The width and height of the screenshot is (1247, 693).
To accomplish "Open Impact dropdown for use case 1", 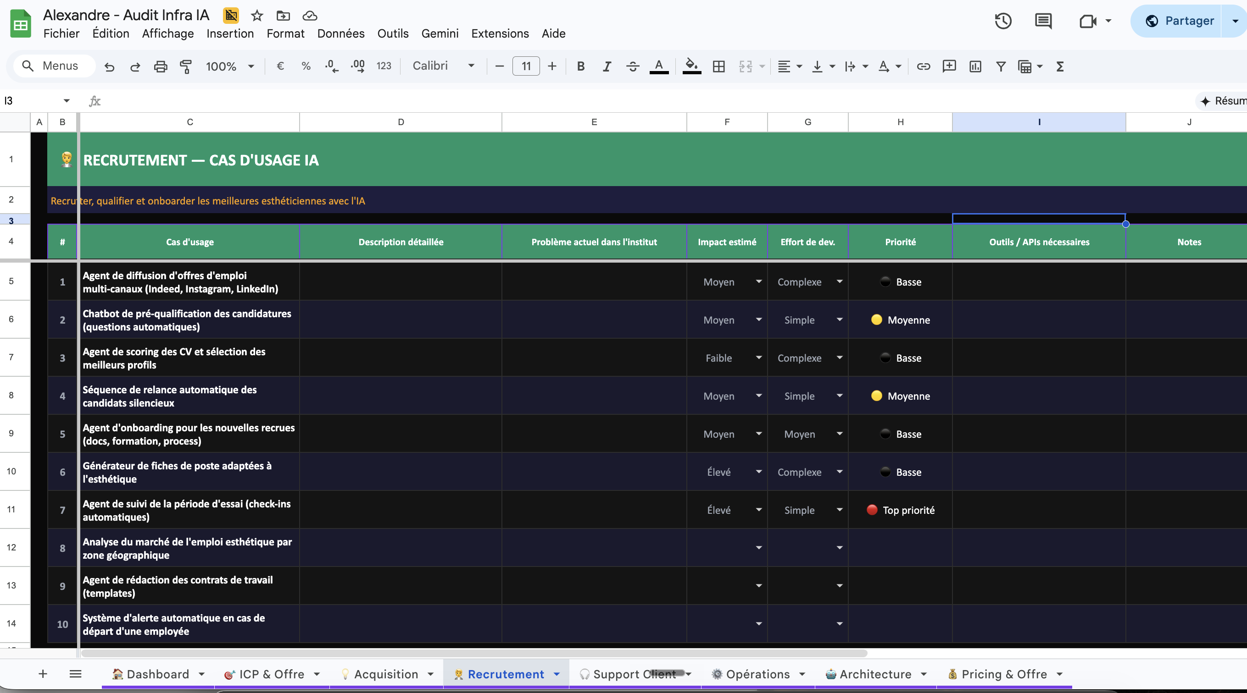I will click(758, 281).
